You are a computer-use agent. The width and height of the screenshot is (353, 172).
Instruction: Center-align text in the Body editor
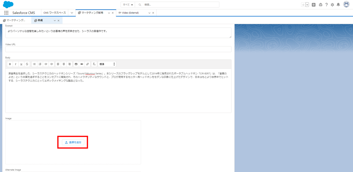click(64, 64)
